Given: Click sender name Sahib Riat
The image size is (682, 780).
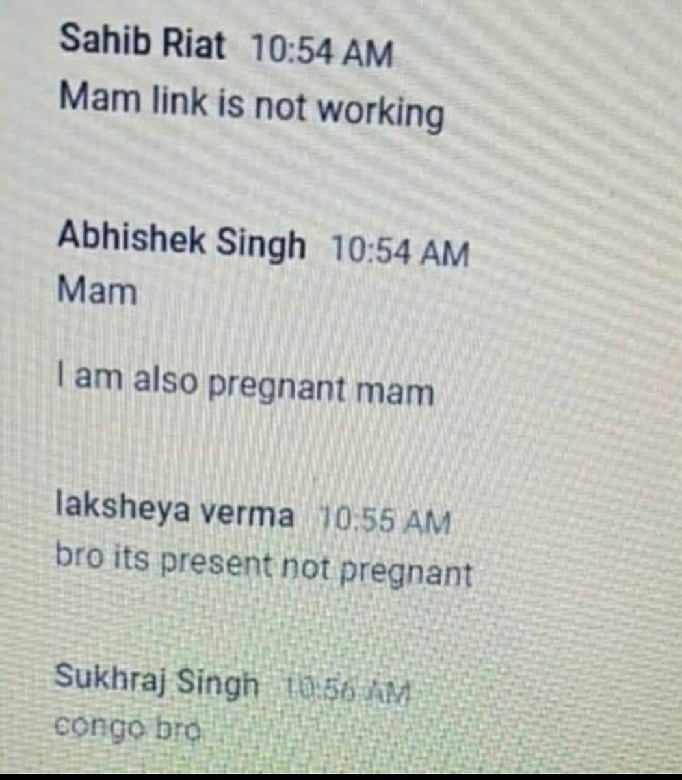Looking at the screenshot, I should pyautogui.click(x=142, y=45).
